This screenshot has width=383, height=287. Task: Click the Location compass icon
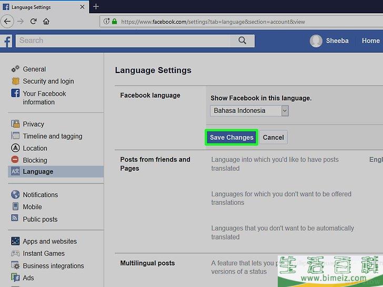(15, 148)
